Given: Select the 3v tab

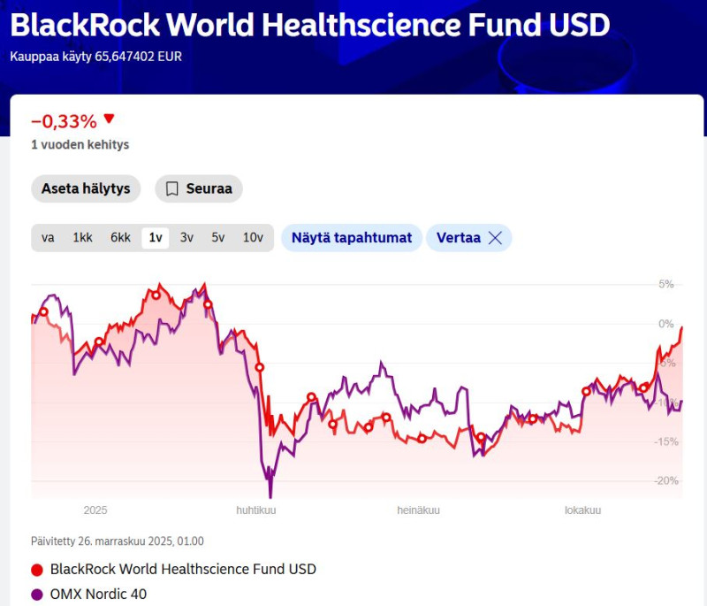Looking at the screenshot, I should coord(187,237).
